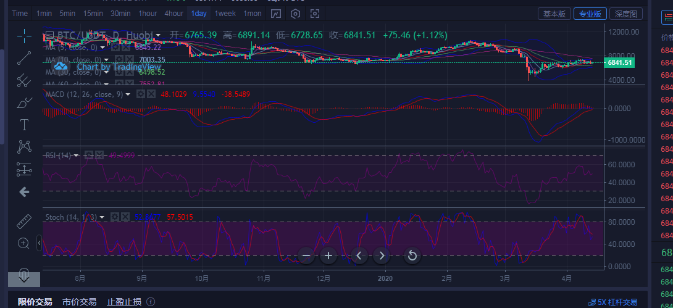Expand the Stoch indicator dropdown arrow
The width and height of the screenshot is (673, 308).
pos(103,217)
